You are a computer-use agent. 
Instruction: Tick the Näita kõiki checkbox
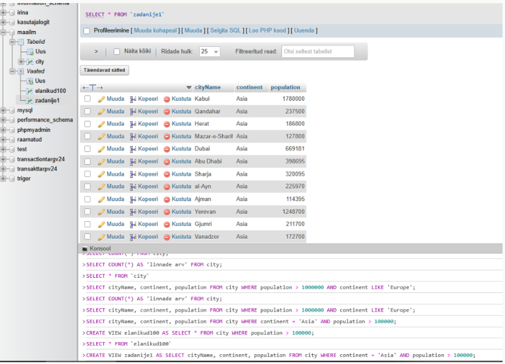(117, 52)
